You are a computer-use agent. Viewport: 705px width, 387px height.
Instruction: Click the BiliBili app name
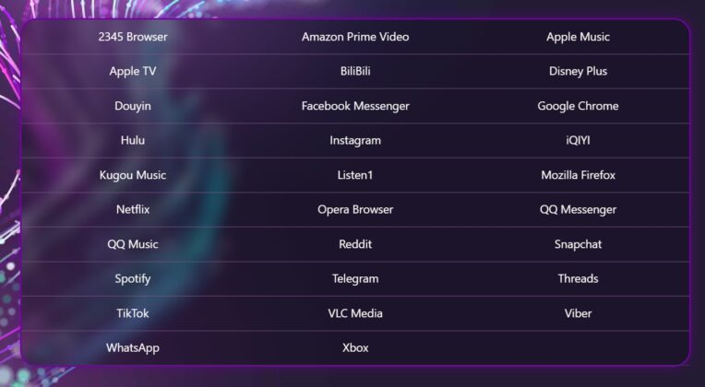(355, 71)
